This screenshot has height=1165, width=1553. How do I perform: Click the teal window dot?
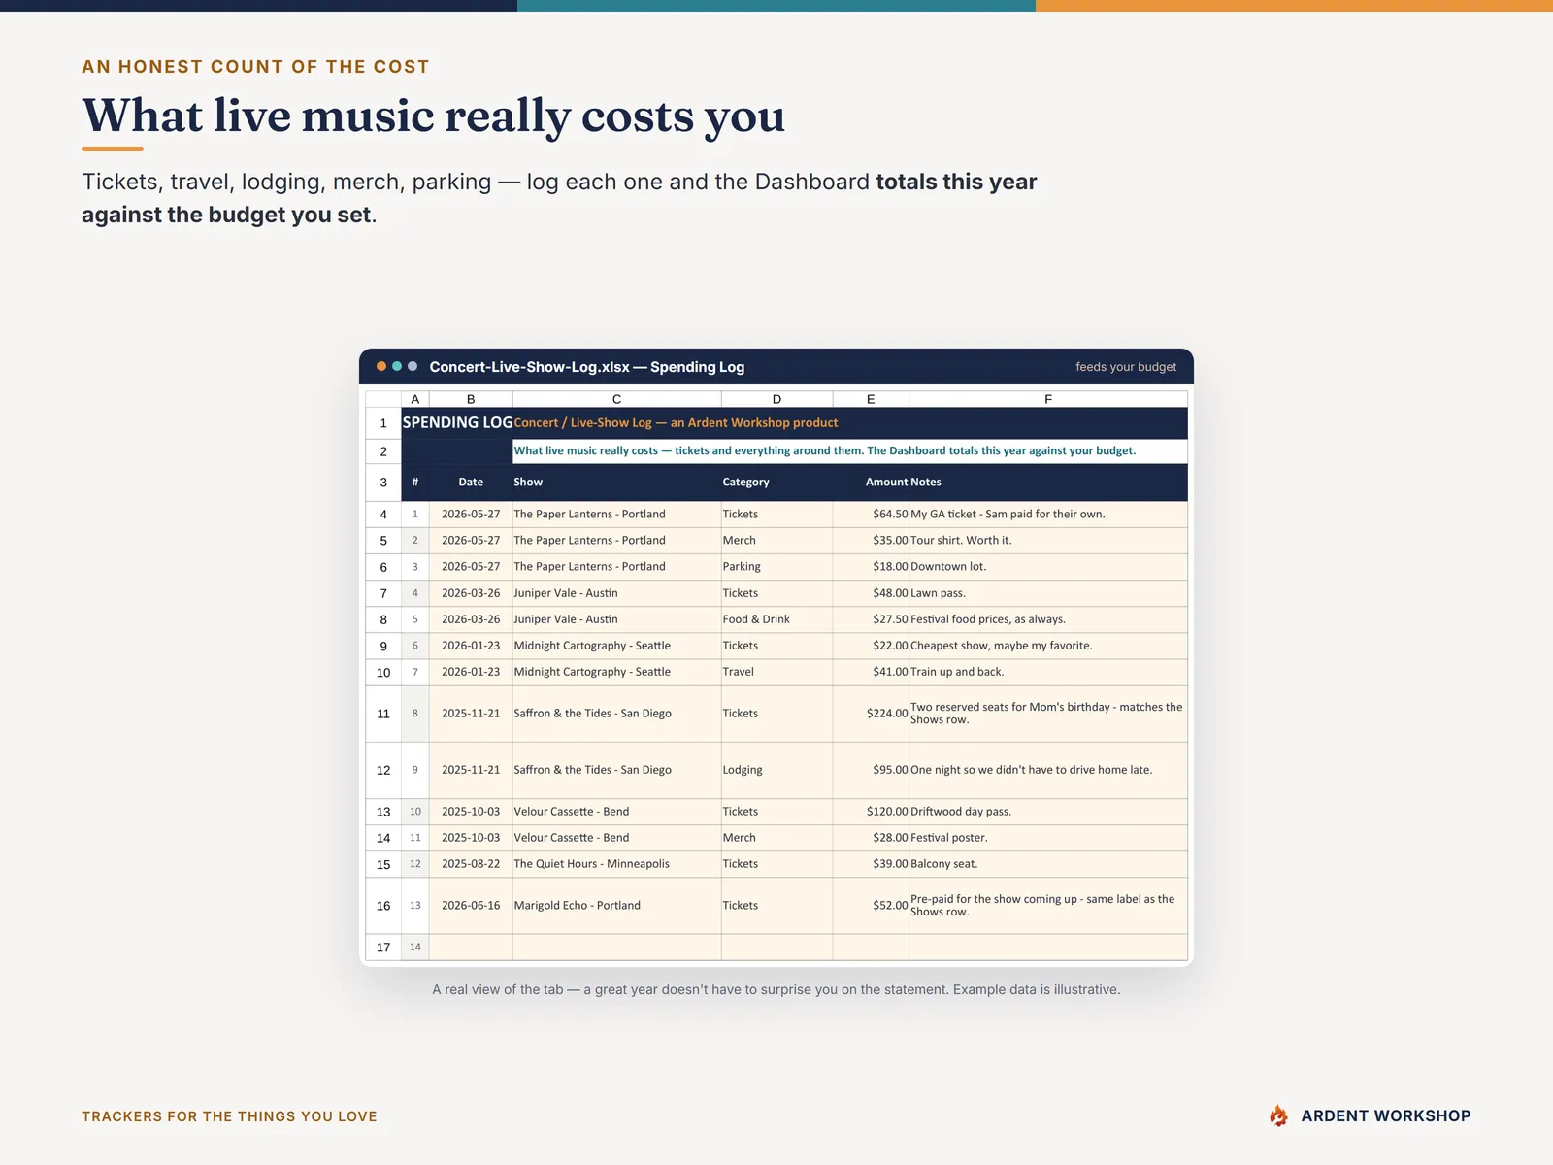tap(397, 366)
